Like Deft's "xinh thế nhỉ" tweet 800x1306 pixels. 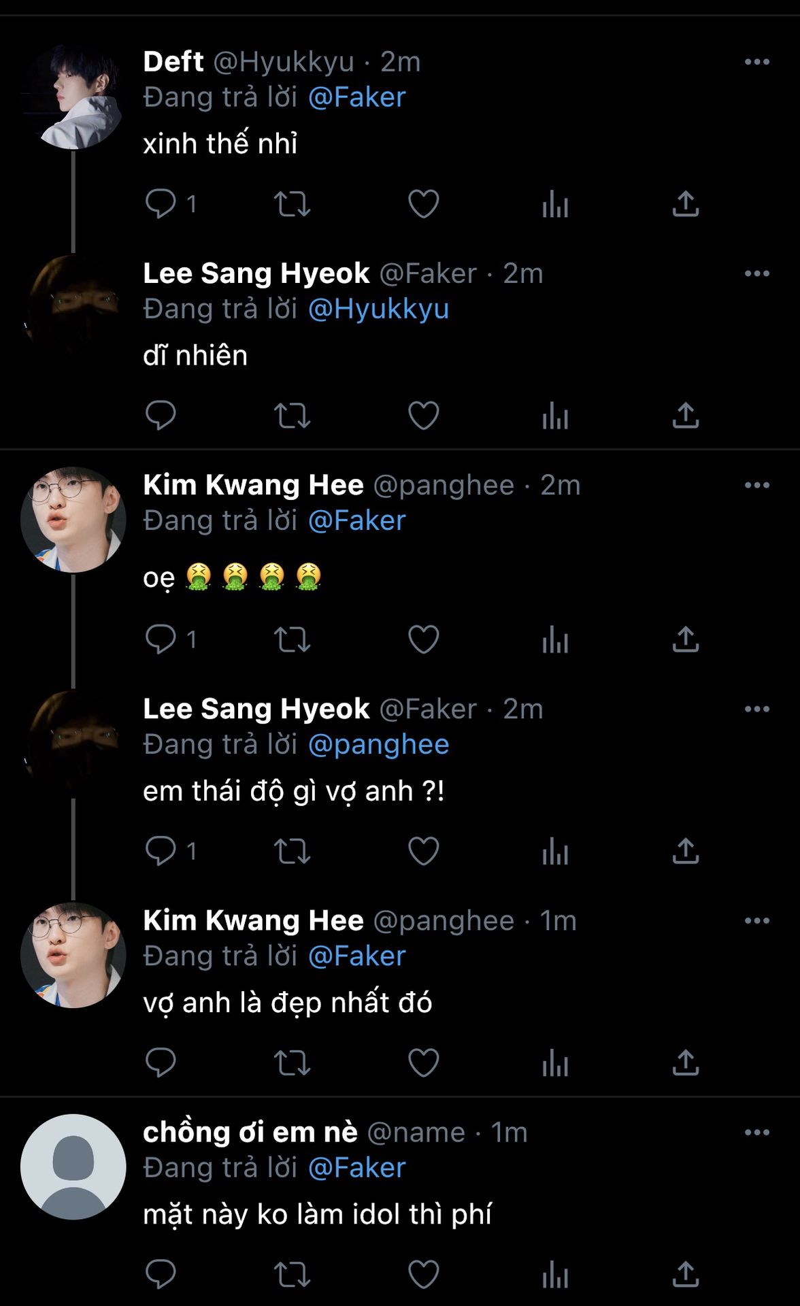coord(423,203)
